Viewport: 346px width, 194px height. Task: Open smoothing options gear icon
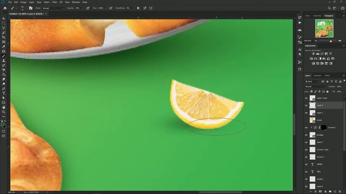(x=138, y=8)
